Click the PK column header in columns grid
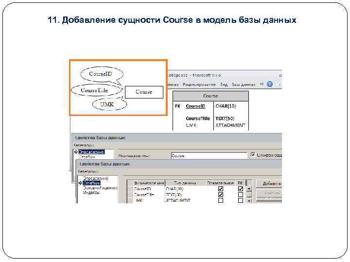This screenshot has height=262, width=350. click(241, 183)
